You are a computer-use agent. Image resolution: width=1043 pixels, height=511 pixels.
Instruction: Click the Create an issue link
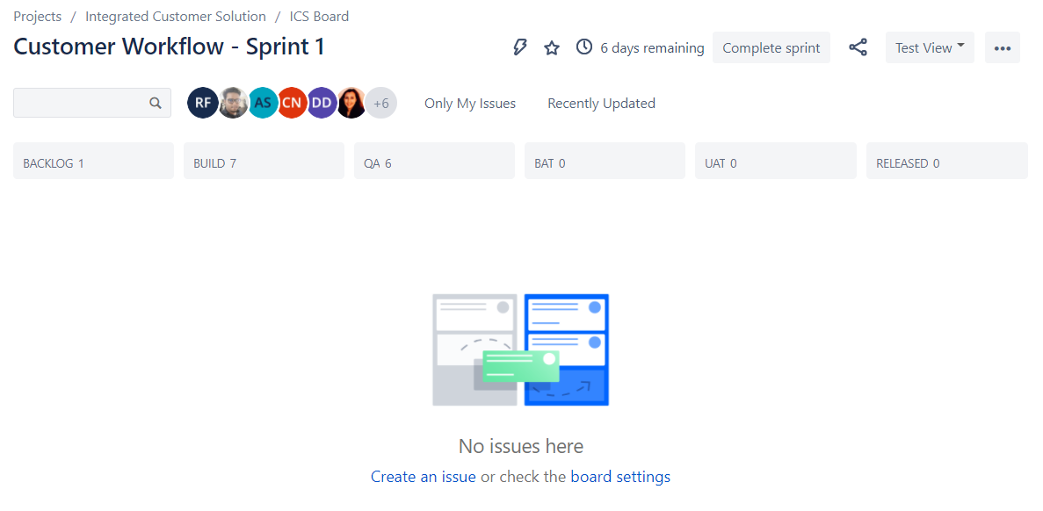point(423,477)
